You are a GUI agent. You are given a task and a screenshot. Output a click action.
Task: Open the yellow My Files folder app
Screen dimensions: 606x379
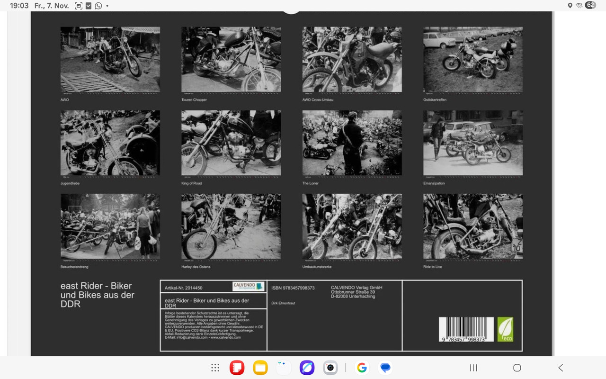click(x=260, y=368)
